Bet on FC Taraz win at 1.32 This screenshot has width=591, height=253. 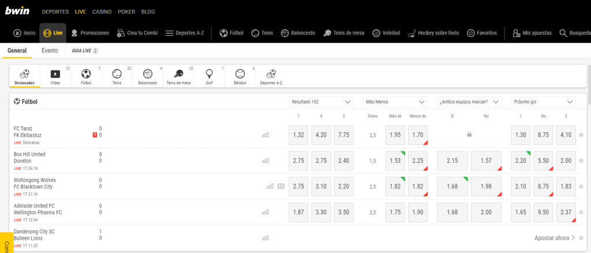[298, 135]
